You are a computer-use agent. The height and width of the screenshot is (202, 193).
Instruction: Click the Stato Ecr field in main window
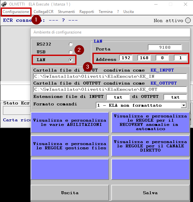tap(17, 111)
